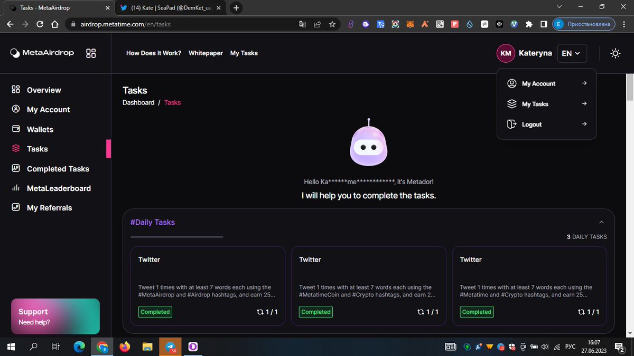Viewport: 634px width, 356px height.
Task: Open the Twitter #MetaAirdrop and #Airdrop task card
Action: point(208,285)
